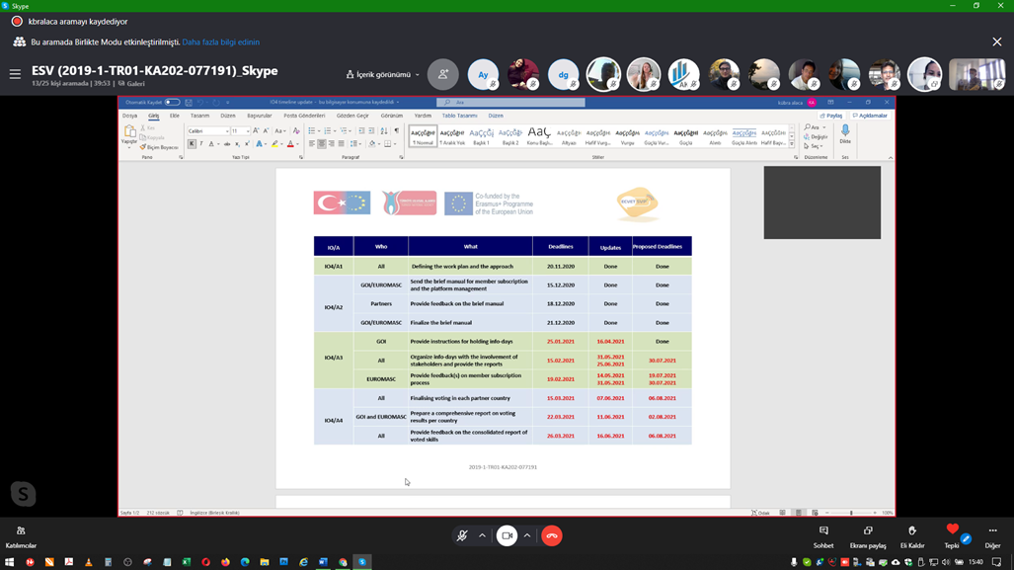This screenshot has height=570, width=1014.
Task: Open the Galeri view label
Action: coord(131,84)
